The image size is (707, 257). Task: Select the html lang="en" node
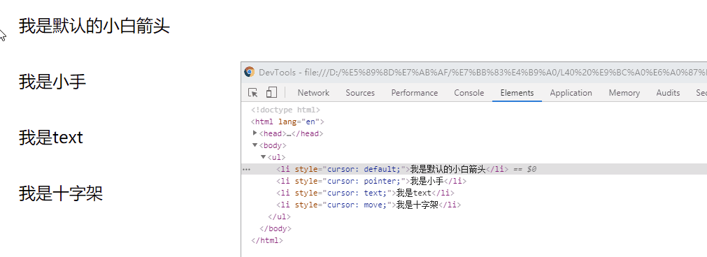tap(287, 122)
